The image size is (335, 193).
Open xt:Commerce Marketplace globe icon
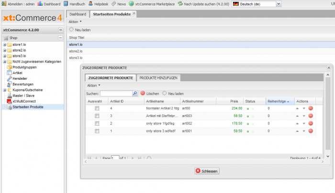click(x=132, y=4)
